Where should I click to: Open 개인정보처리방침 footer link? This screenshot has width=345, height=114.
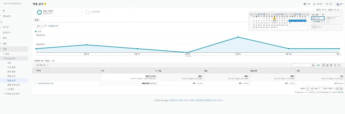point(203,100)
